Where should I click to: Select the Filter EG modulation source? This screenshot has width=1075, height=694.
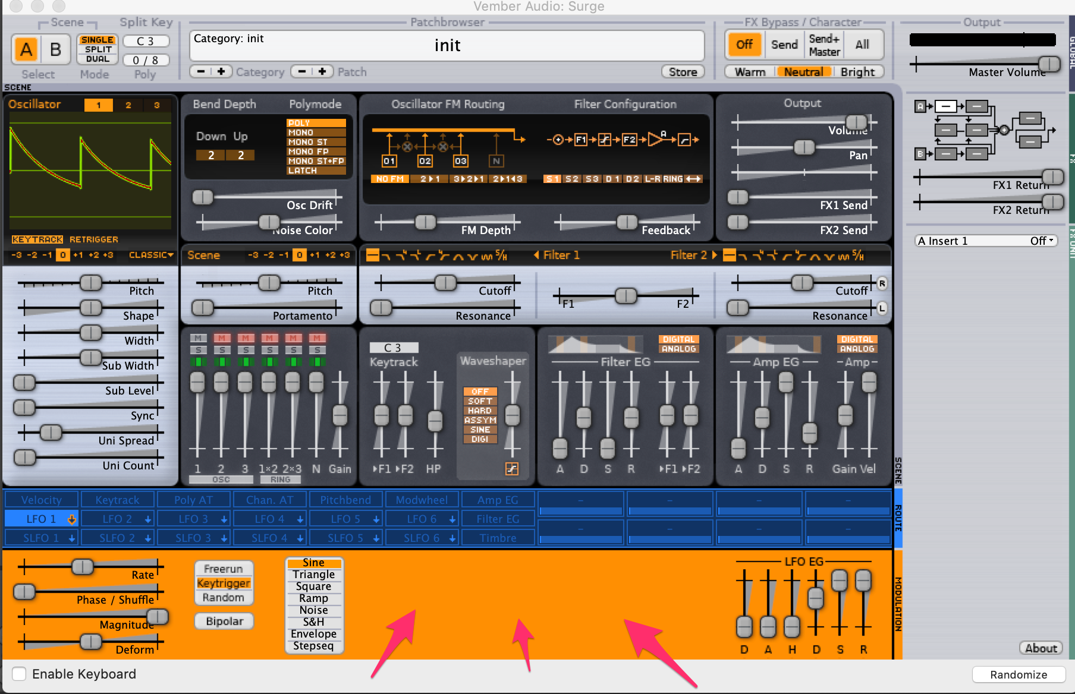(498, 519)
